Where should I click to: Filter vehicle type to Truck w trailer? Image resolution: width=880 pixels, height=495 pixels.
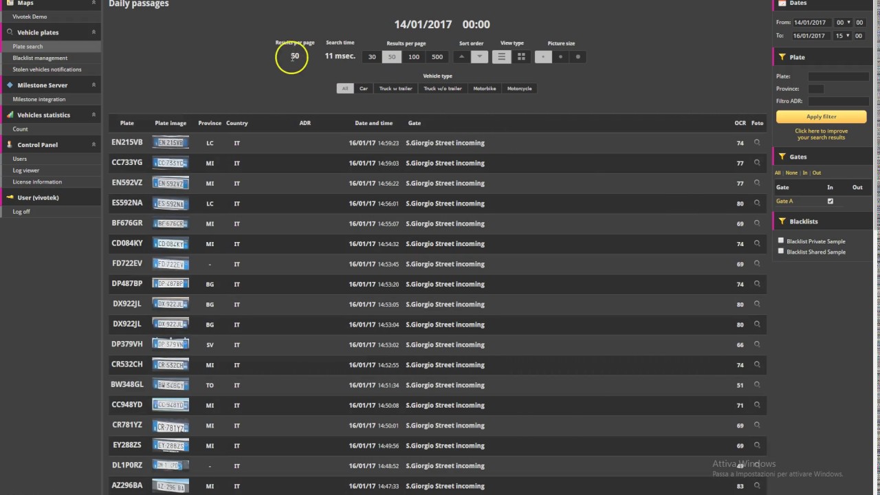tap(395, 89)
